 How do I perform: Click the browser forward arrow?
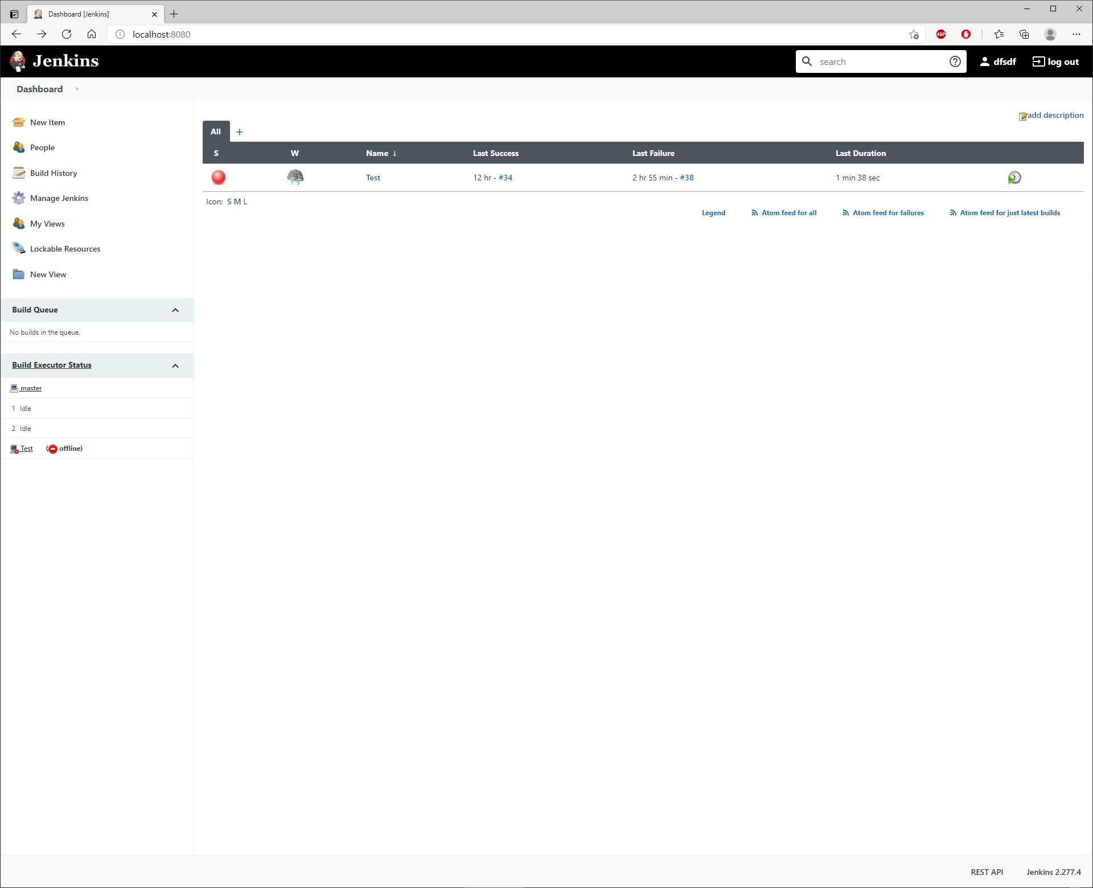pos(42,34)
